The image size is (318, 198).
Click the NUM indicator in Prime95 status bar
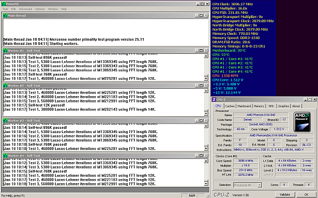click(x=192, y=195)
